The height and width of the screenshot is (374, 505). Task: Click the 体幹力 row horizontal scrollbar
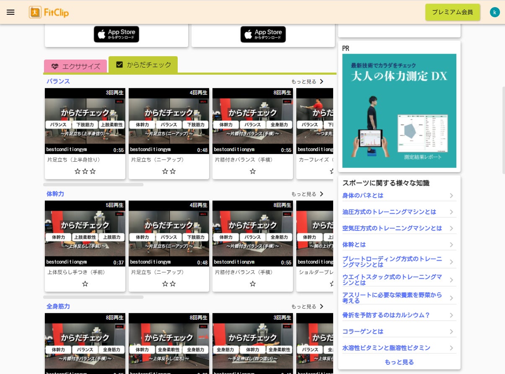(93, 297)
